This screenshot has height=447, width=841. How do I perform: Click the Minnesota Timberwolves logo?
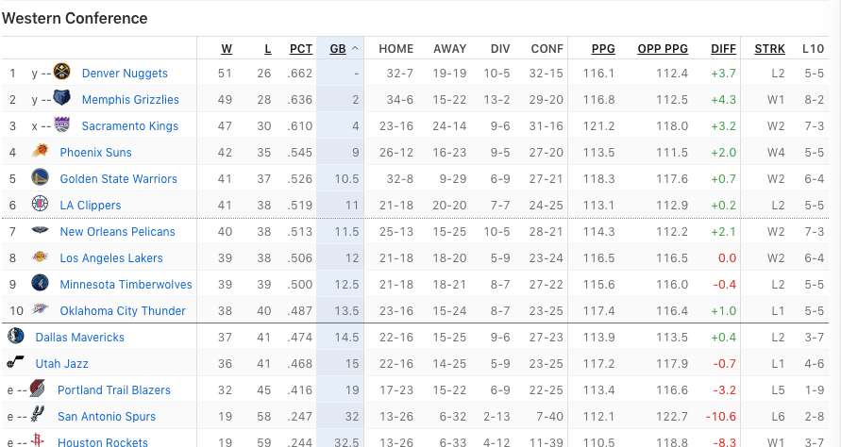pos(41,285)
